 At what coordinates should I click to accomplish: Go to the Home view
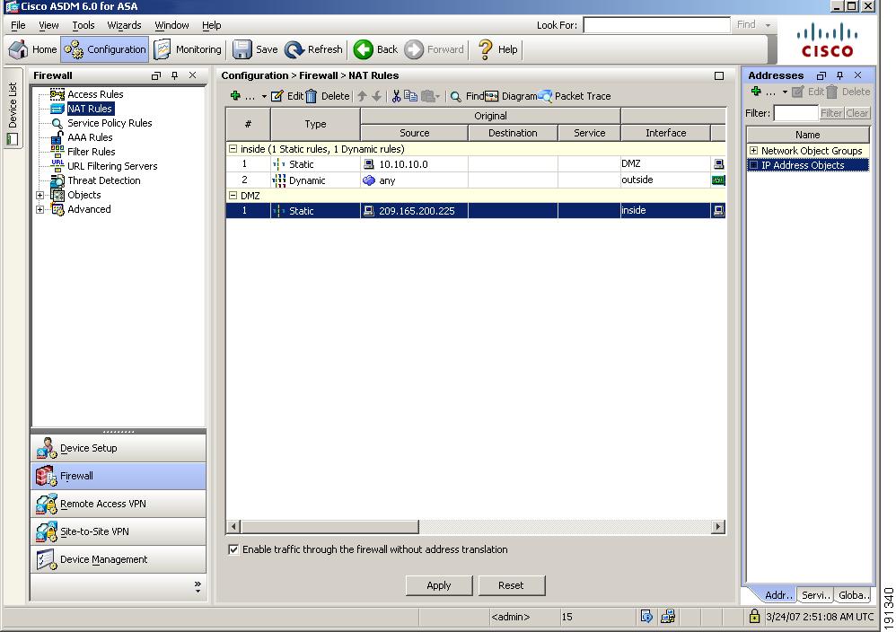coord(32,49)
